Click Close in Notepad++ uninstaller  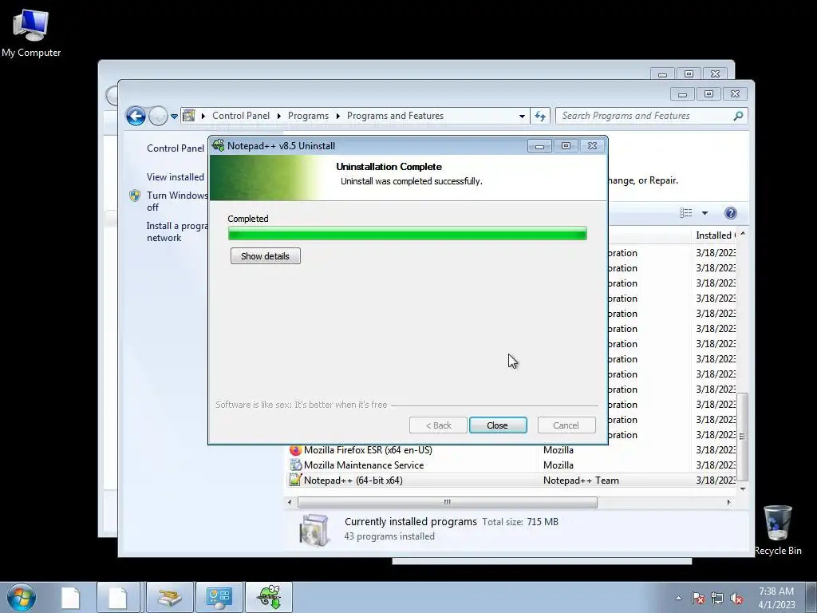[498, 425]
